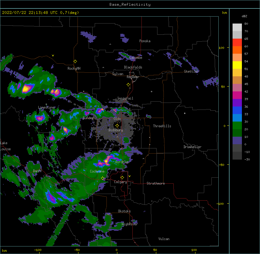The width and height of the screenshot is (260, 254).
Task: Click the HighRiver label
Action: click(130, 224)
